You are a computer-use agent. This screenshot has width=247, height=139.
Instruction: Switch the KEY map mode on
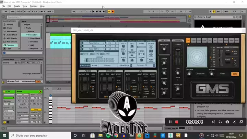point(219,12)
